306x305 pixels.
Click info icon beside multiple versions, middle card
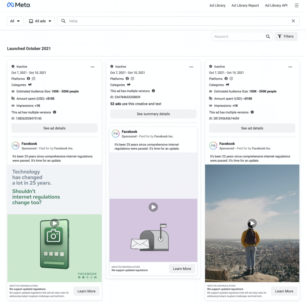(153, 91)
